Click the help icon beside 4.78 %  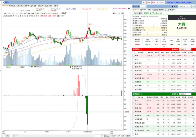pyautogui.click(x=148, y=35)
